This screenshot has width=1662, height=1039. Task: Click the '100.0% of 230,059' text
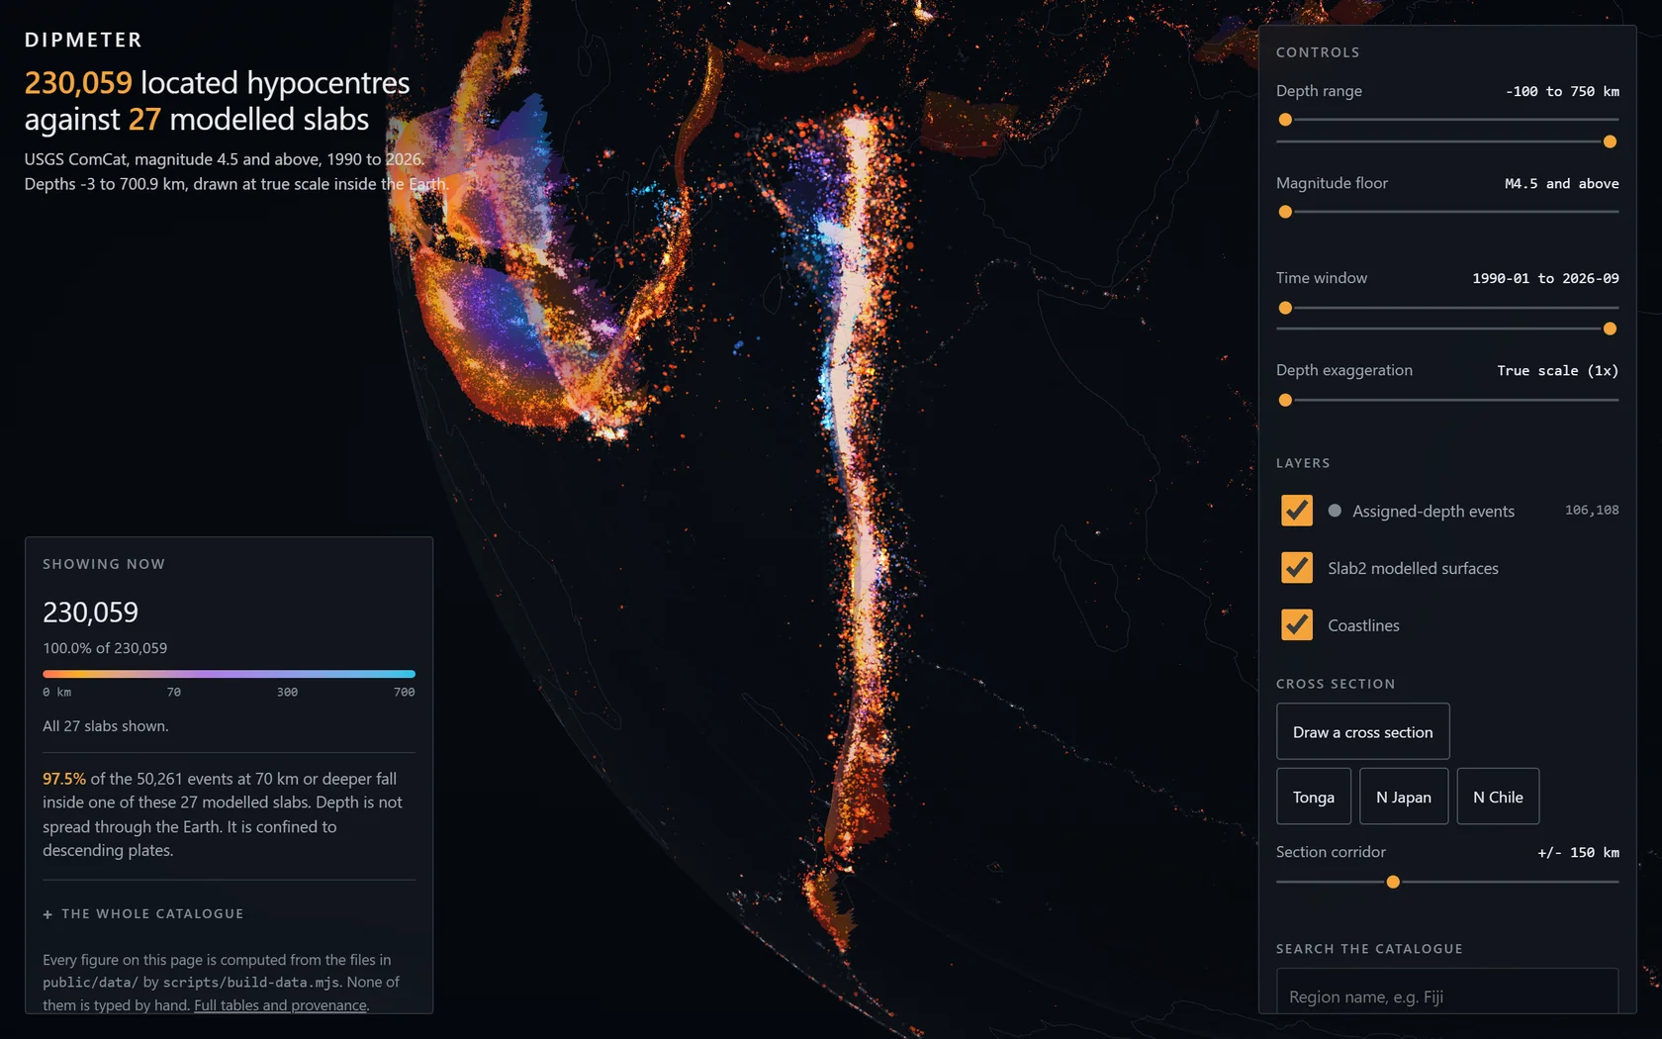click(x=105, y=648)
